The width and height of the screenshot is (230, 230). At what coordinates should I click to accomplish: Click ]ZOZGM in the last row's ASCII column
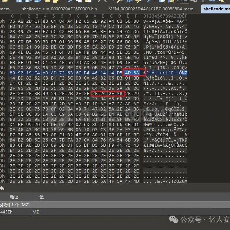(179, 181)
